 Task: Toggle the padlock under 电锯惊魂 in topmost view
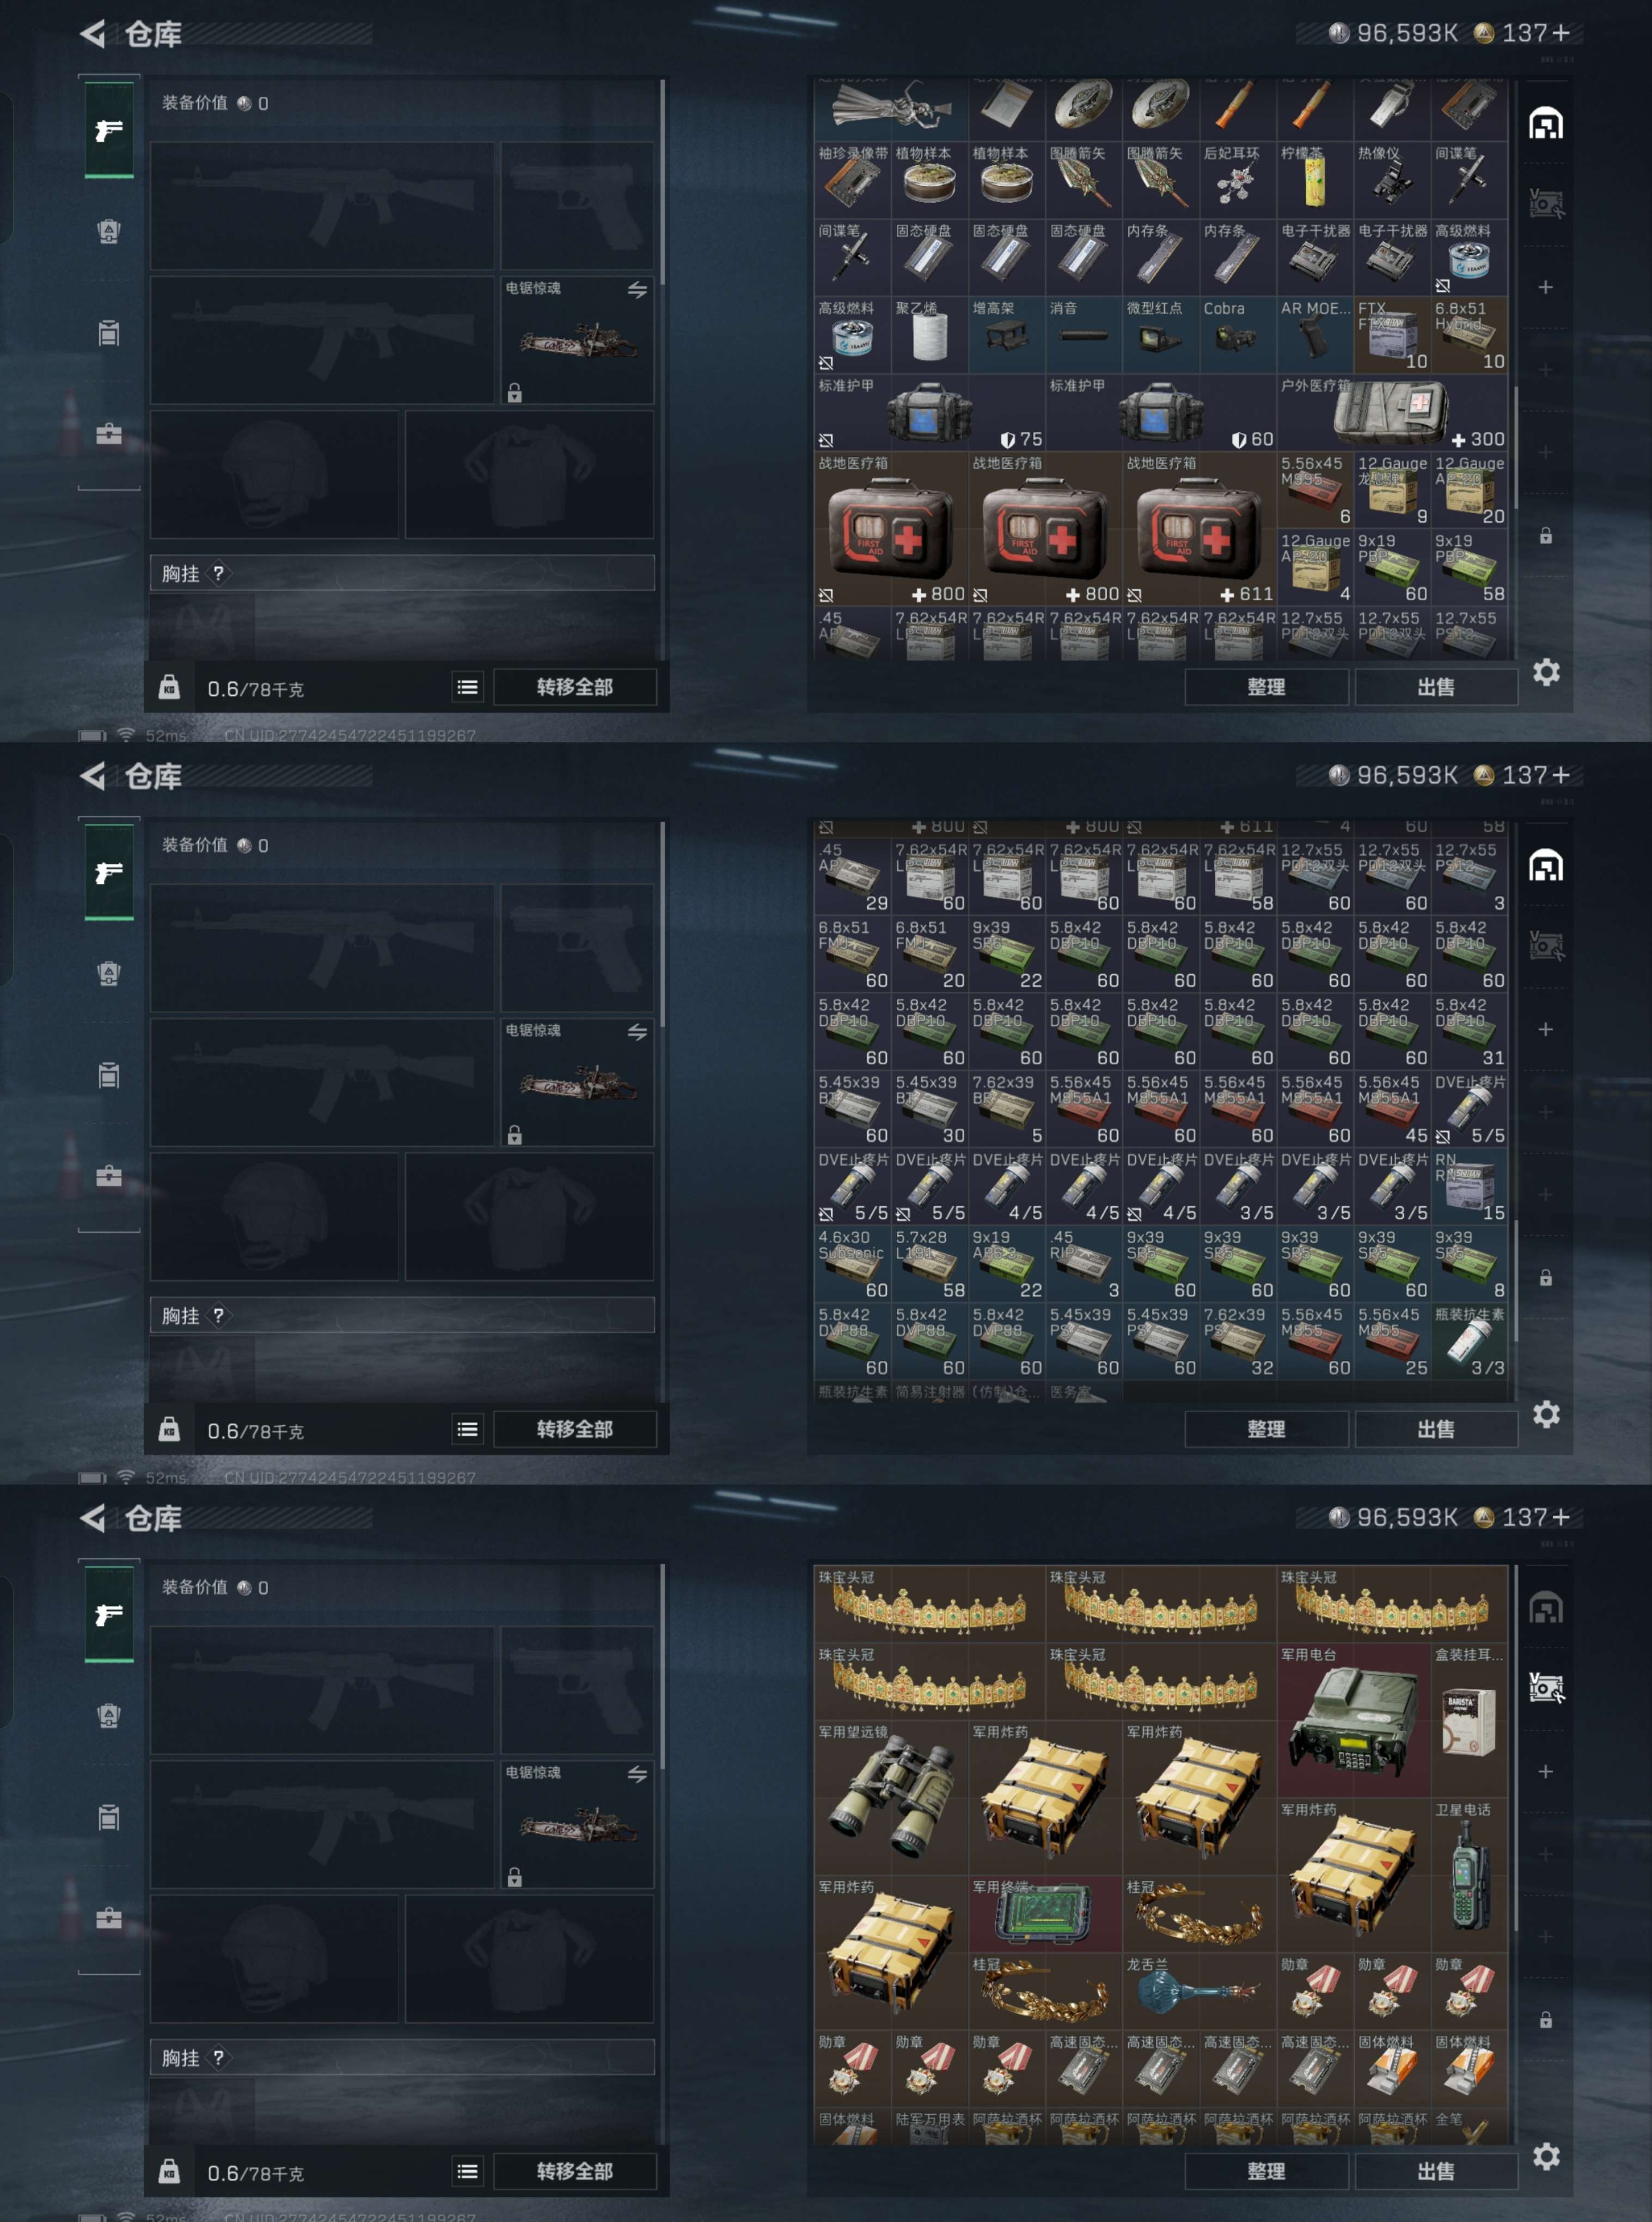point(514,393)
